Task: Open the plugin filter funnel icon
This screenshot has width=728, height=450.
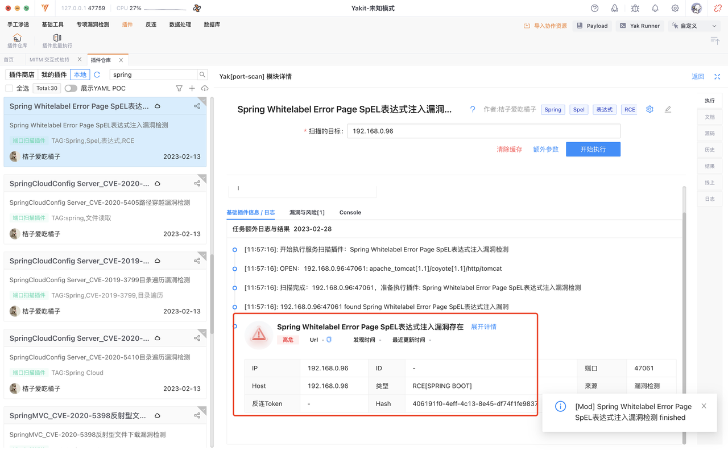Action: coord(179,88)
